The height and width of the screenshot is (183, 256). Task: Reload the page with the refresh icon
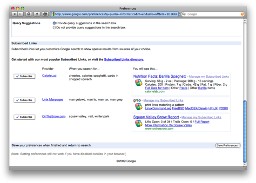point(37,14)
